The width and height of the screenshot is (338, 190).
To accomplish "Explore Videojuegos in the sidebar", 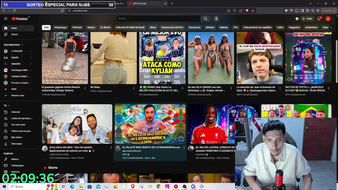I will click(17, 165).
